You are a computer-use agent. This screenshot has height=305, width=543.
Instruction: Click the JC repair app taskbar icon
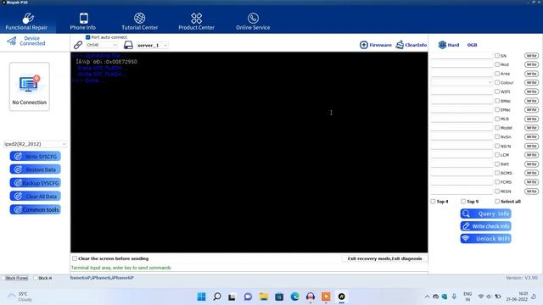pos(341,297)
